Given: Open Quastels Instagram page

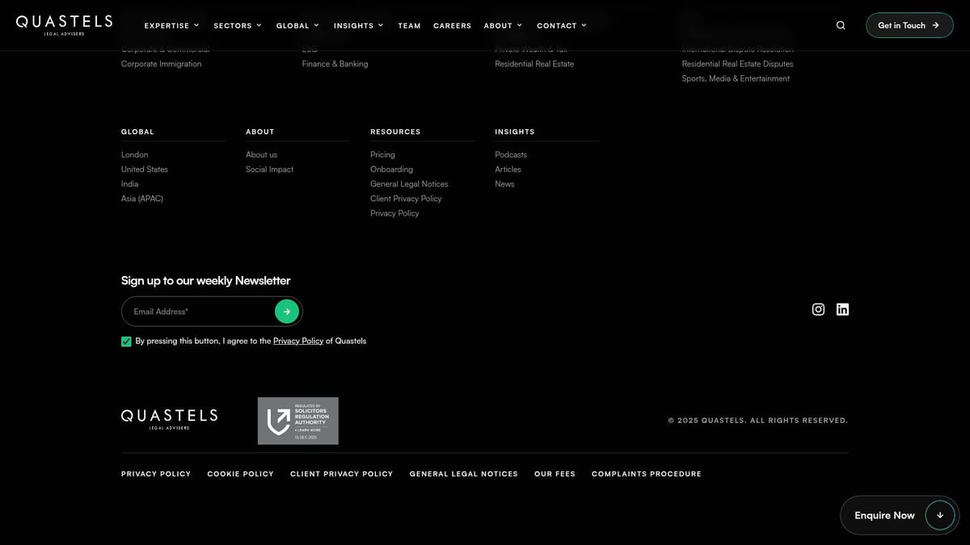Looking at the screenshot, I should click(818, 309).
